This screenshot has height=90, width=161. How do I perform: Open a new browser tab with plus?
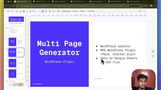click(x=146, y=1)
